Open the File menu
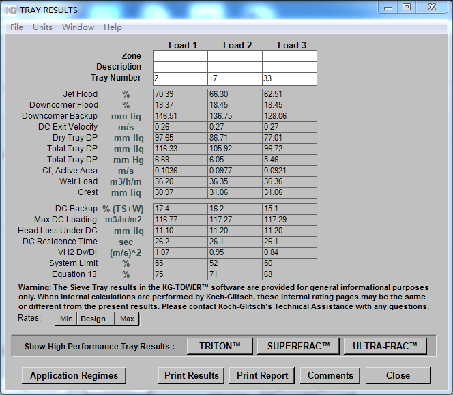453x395 pixels. coord(16,27)
